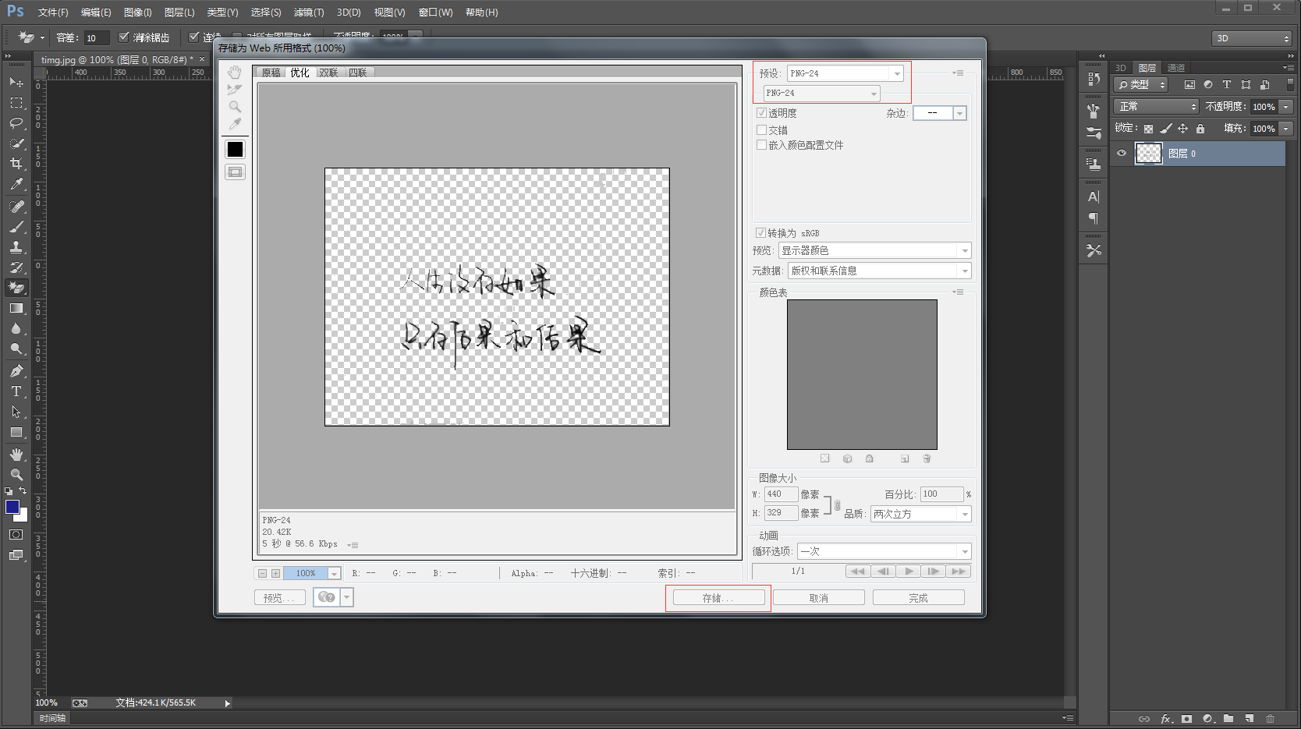Open the 滤镜 menu
1301x729 pixels.
click(308, 12)
